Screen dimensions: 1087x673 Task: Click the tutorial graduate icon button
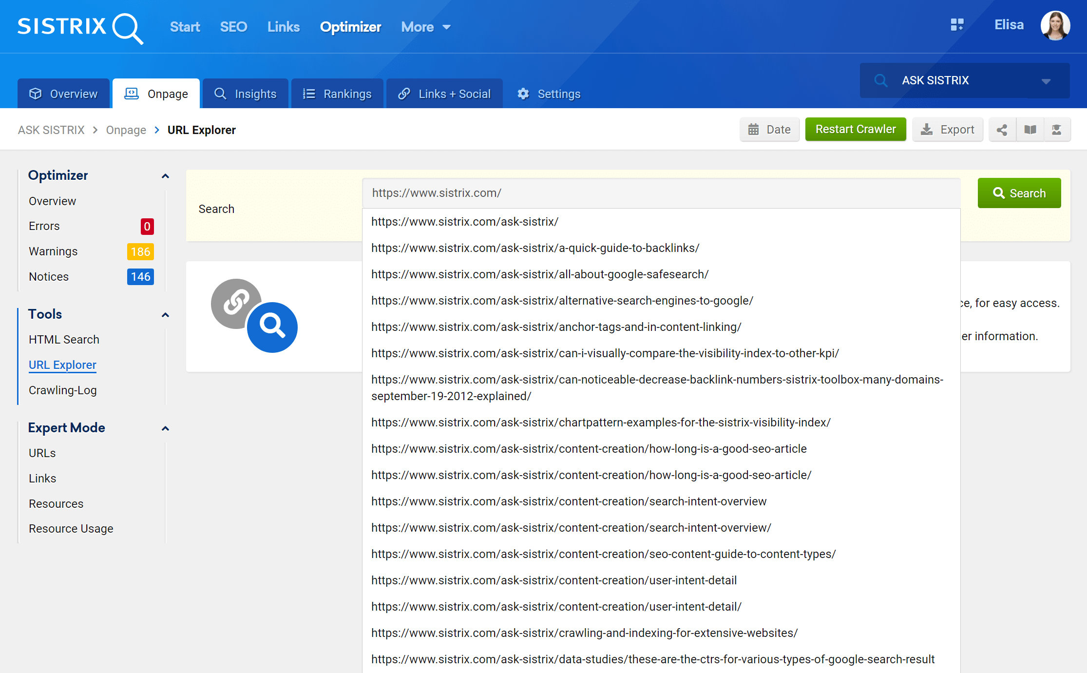pyautogui.click(x=1057, y=130)
